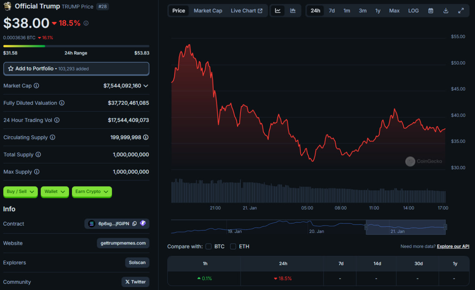
Task: Click the 1h column header
Action: tap(205, 264)
